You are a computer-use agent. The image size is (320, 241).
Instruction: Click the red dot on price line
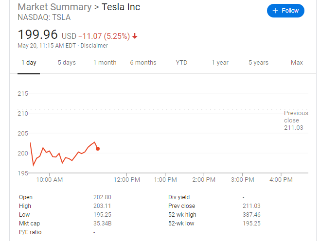point(98,148)
